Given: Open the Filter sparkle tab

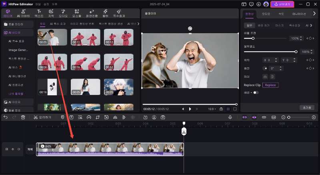Looking at the screenshot, I should point(105,14).
